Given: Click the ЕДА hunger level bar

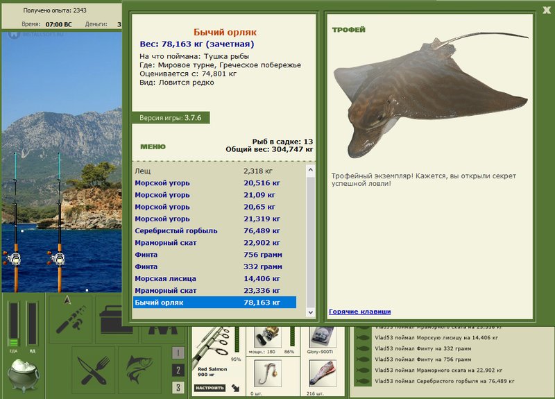Looking at the screenshot, I should click(x=13, y=324).
